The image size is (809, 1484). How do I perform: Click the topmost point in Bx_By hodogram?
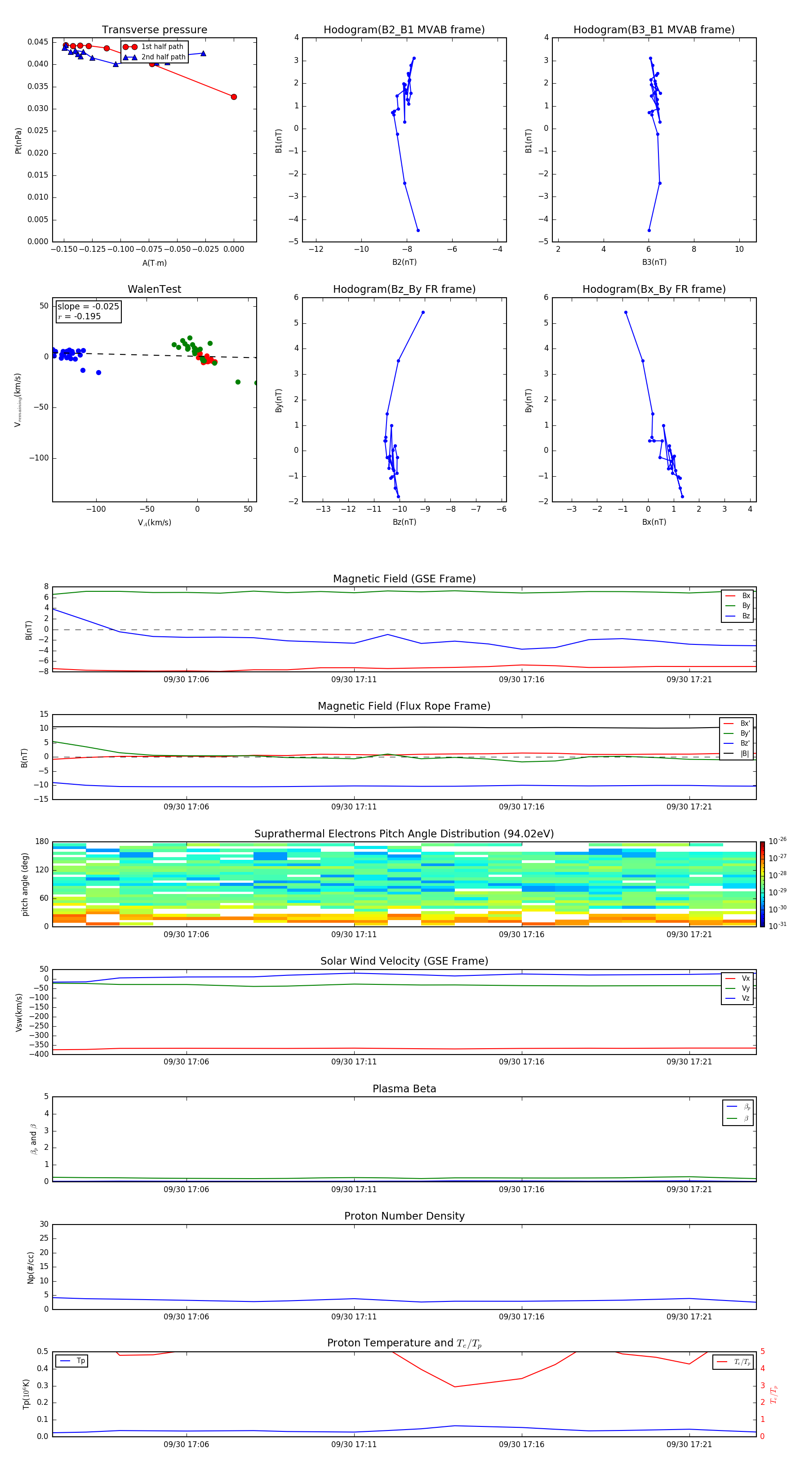[x=625, y=312]
